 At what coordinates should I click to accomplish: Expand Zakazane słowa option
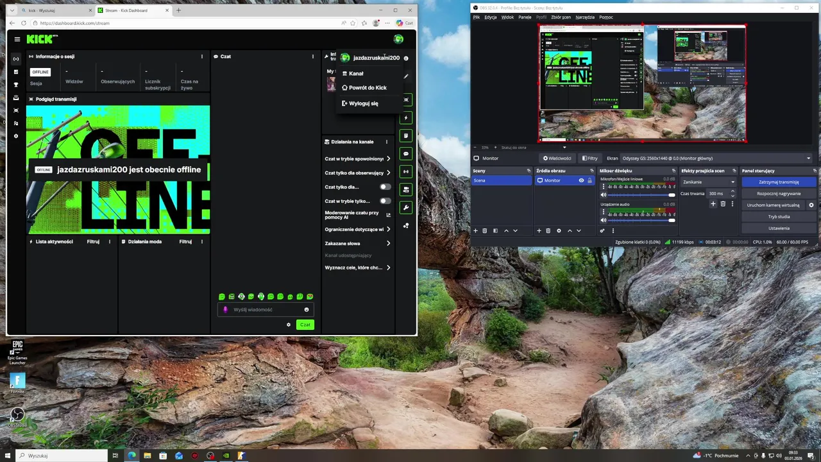[x=388, y=243]
